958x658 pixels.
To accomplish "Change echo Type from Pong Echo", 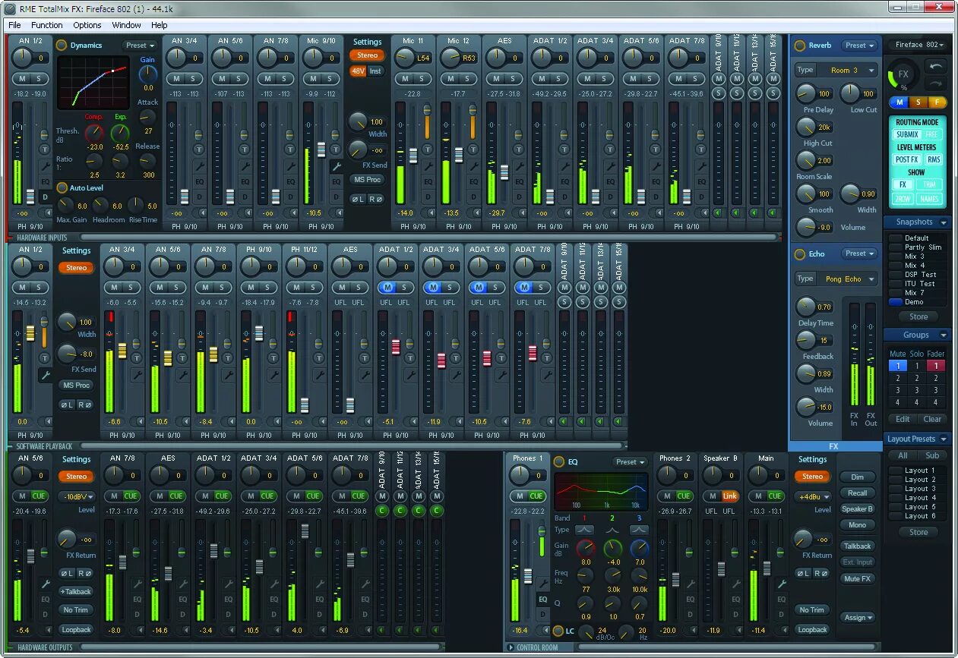I will [849, 279].
